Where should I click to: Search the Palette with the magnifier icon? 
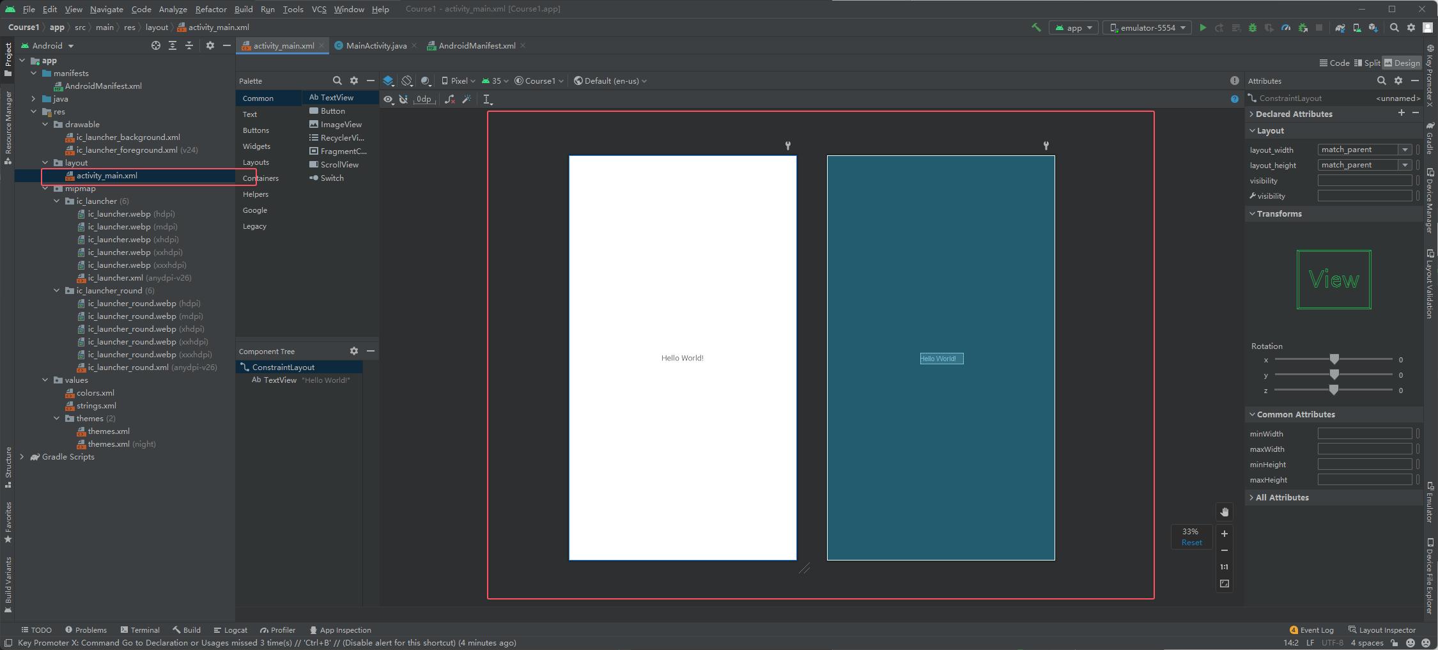point(337,81)
